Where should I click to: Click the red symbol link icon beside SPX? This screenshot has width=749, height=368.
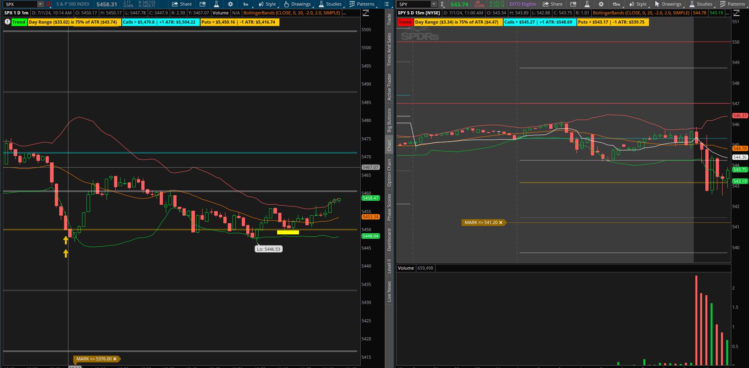48,4
